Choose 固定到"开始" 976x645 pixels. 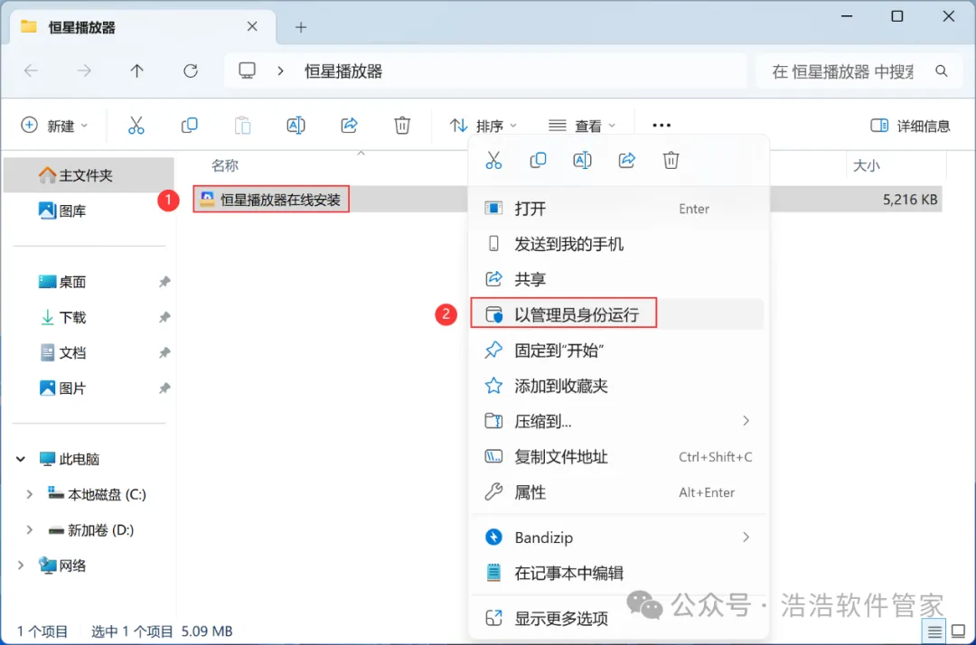(617, 351)
